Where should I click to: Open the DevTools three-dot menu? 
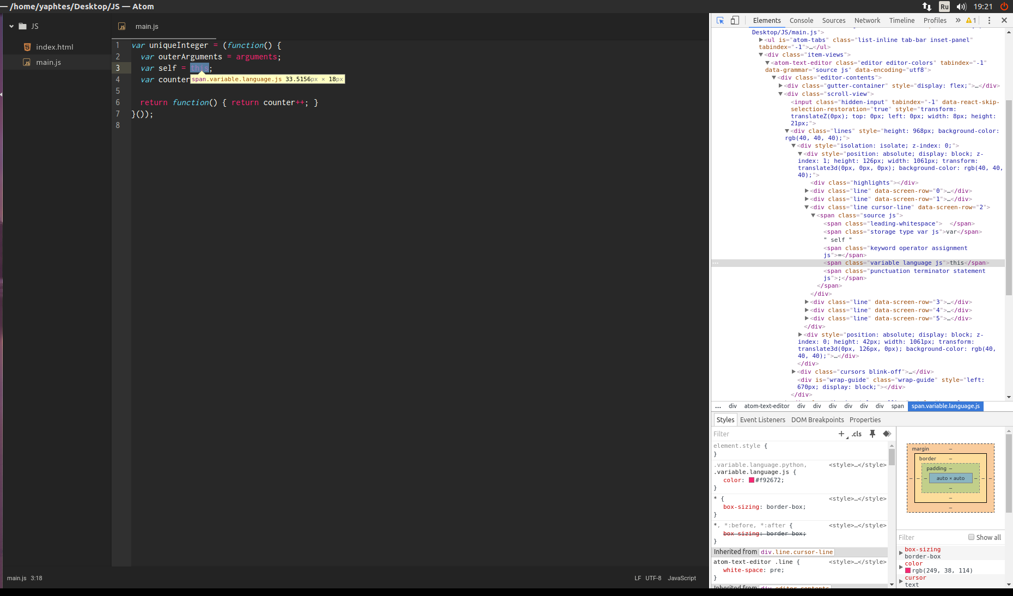pos(990,20)
